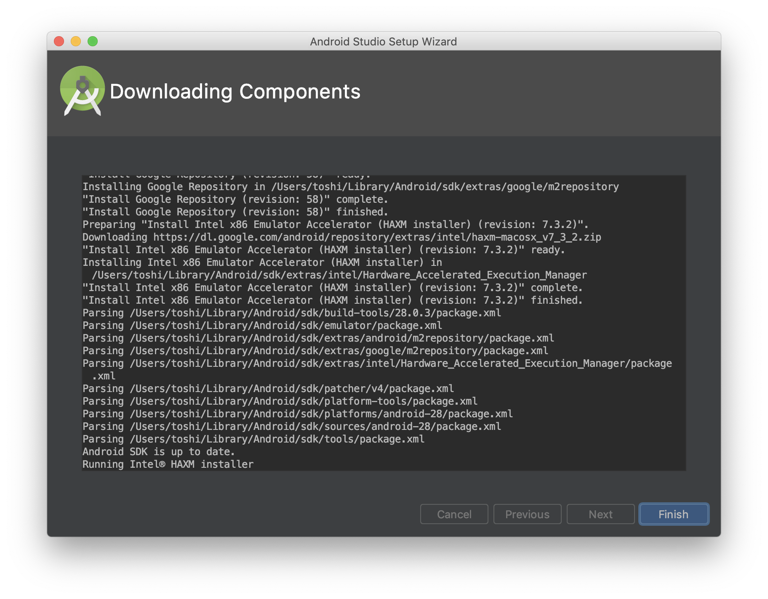Screen dimensions: 768x599
Task: Click the log line parsing sources/android-28/package.xml
Action: tap(292, 427)
